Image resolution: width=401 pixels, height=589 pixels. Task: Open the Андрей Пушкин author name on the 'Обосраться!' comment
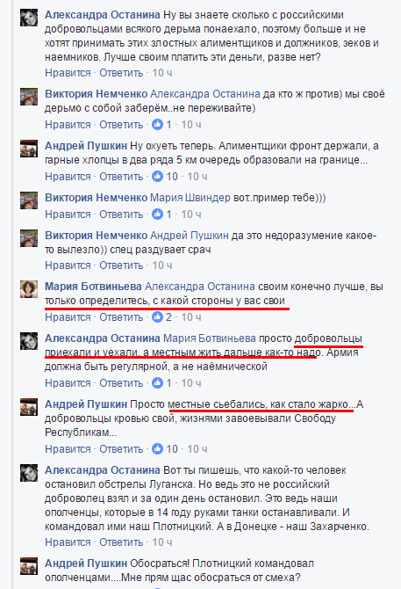86,564
